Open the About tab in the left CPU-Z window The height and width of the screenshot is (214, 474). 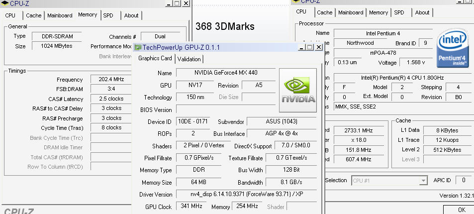pyautogui.click(x=131, y=15)
